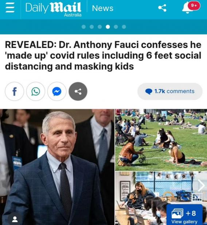Tap the profile icon on photo
The width and height of the screenshot is (207, 225).
coord(15,219)
